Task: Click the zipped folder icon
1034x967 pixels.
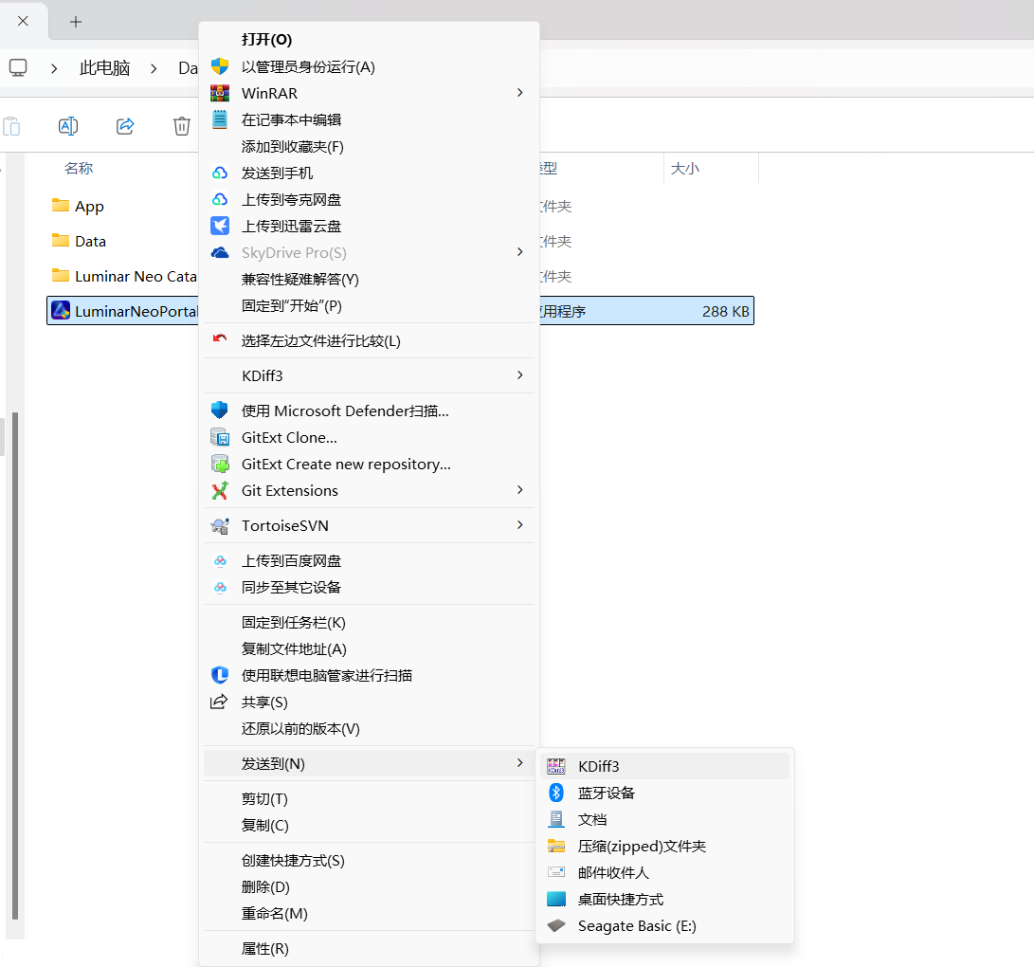Action: (x=556, y=846)
